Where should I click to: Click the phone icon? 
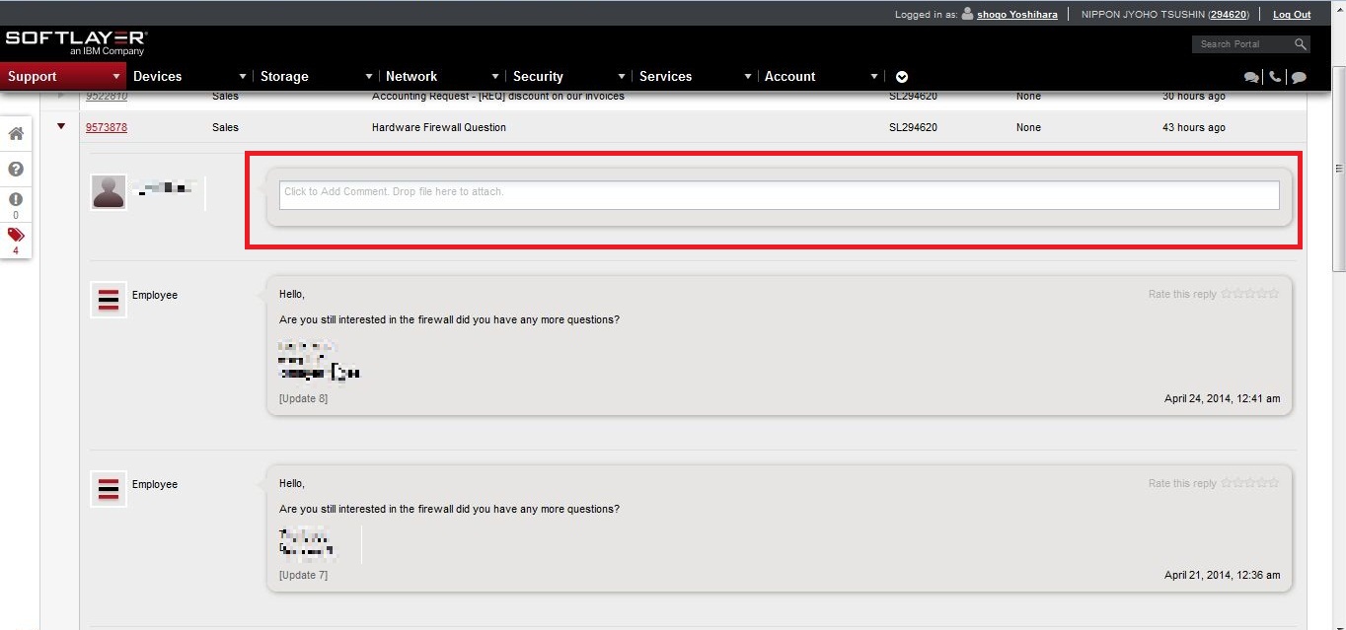tap(1275, 77)
